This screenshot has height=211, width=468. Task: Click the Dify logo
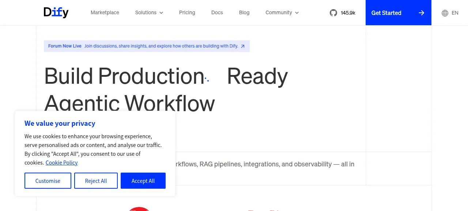coord(56,12)
